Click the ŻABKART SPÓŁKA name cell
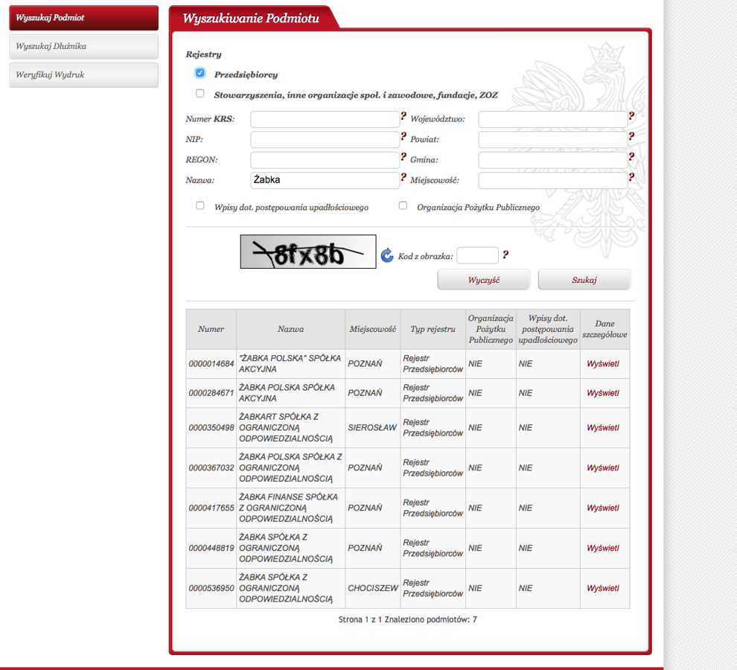The image size is (737, 670). tap(290, 428)
